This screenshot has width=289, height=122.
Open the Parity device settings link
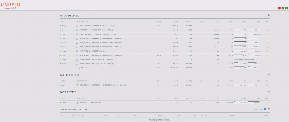(x=64, y=26)
